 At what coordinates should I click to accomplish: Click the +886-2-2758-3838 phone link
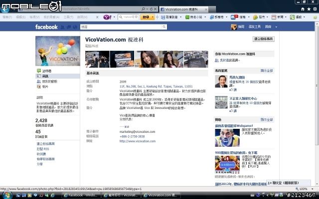132,136
